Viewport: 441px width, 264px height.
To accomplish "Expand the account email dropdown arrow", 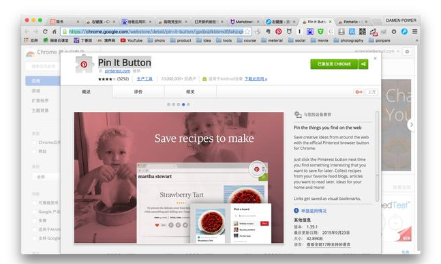I will (398, 52).
